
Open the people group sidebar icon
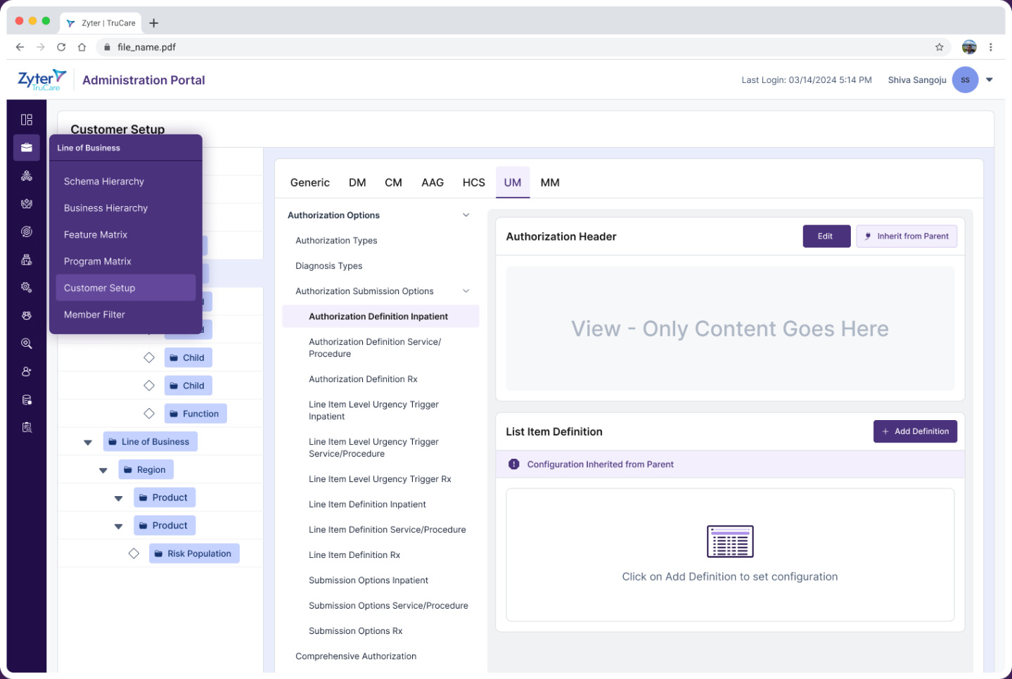(27, 316)
